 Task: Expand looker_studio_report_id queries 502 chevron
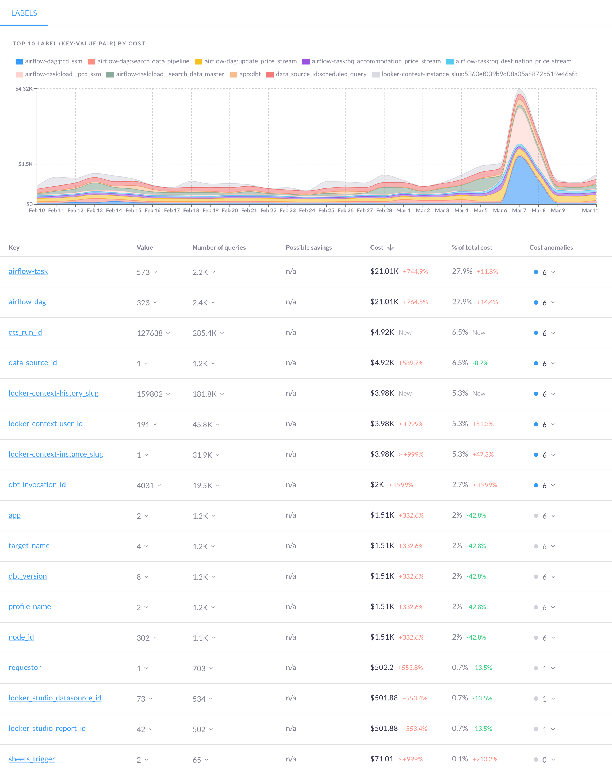pos(211,729)
